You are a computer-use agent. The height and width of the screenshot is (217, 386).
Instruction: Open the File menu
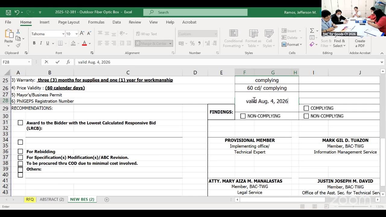(8, 22)
